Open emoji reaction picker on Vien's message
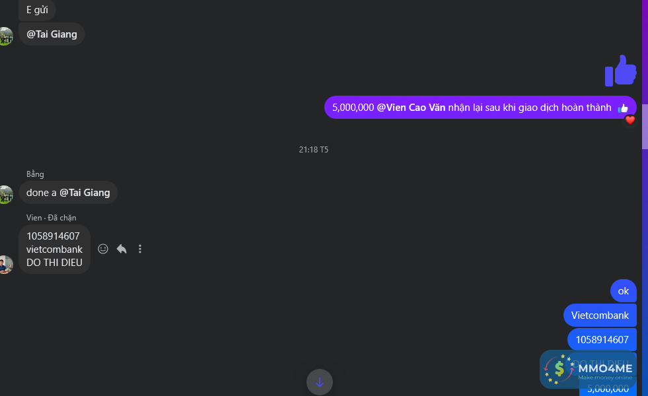 coord(103,249)
